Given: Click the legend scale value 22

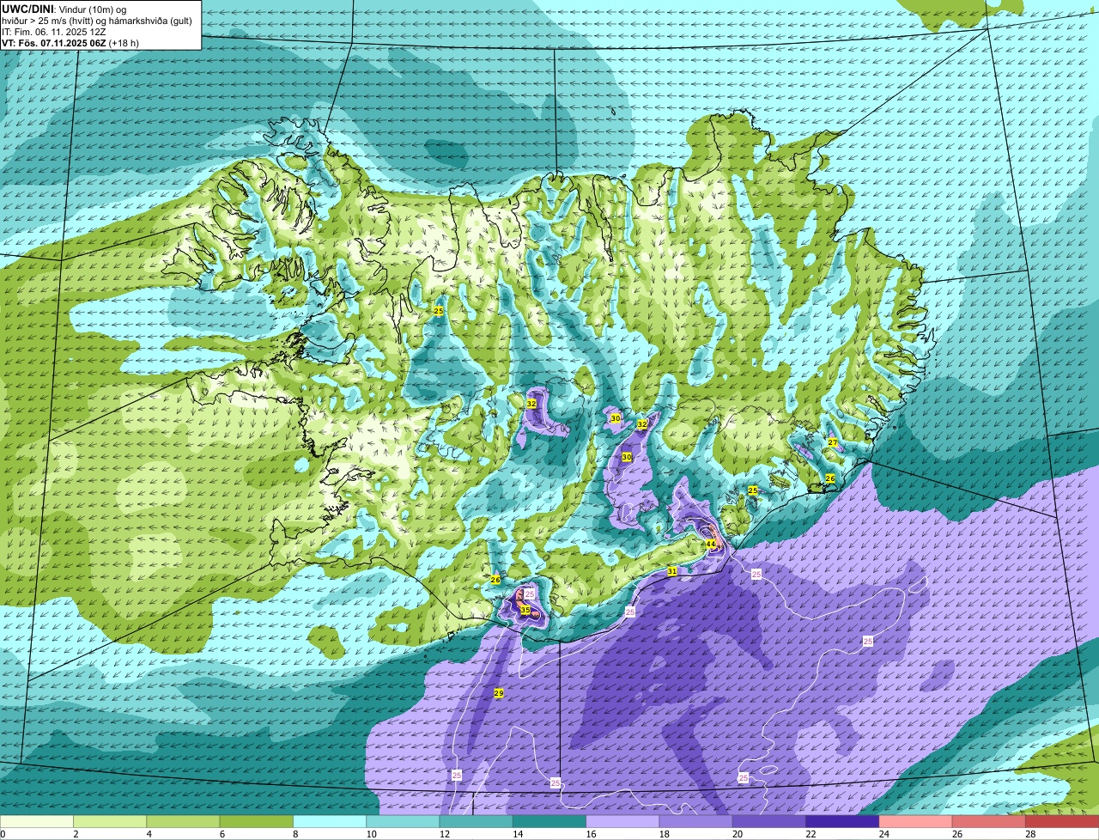Looking at the screenshot, I should tap(810, 834).
